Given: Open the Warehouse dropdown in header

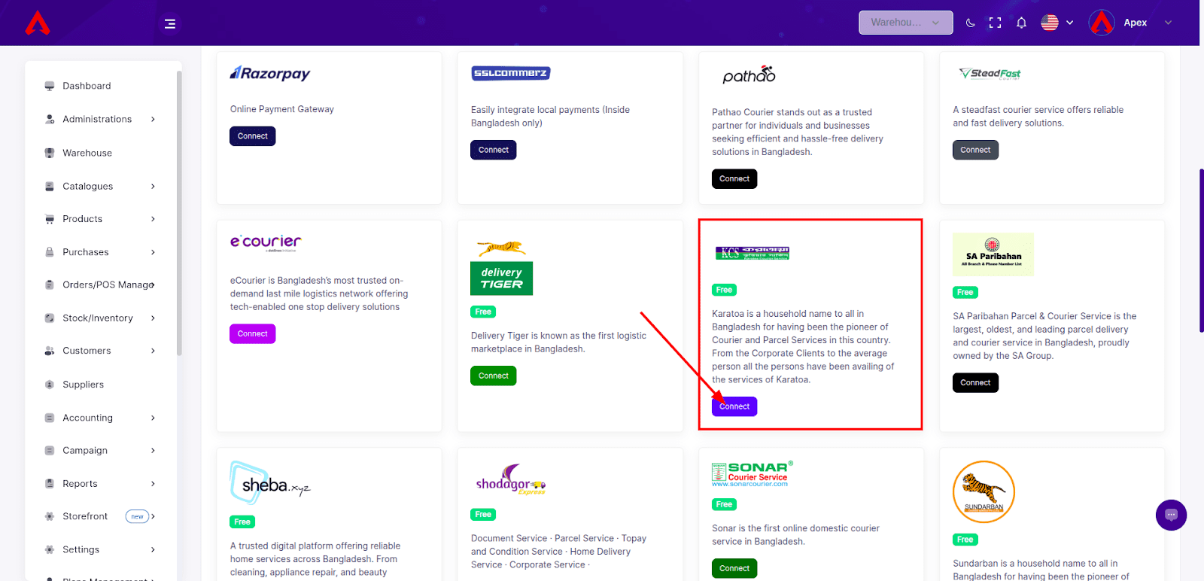Looking at the screenshot, I should click(x=906, y=23).
